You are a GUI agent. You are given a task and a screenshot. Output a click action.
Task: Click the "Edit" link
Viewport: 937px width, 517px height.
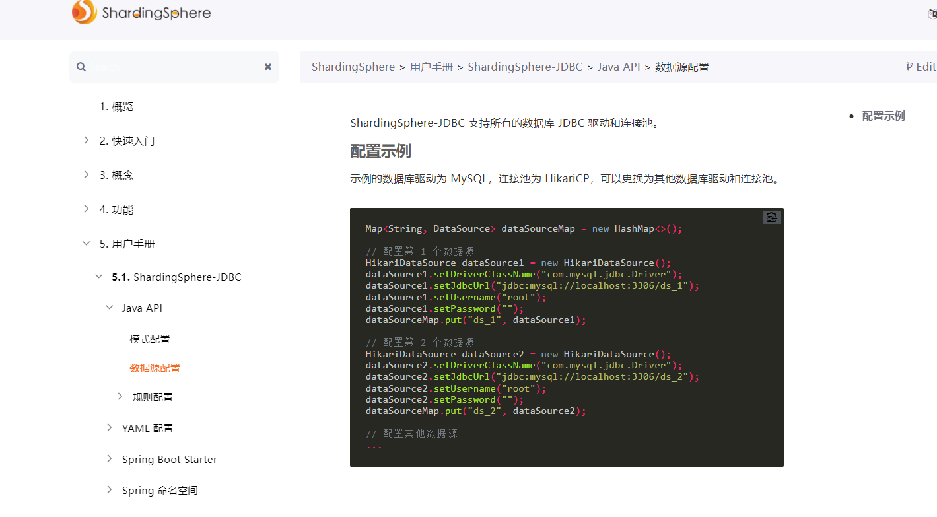[x=926, y=66]
